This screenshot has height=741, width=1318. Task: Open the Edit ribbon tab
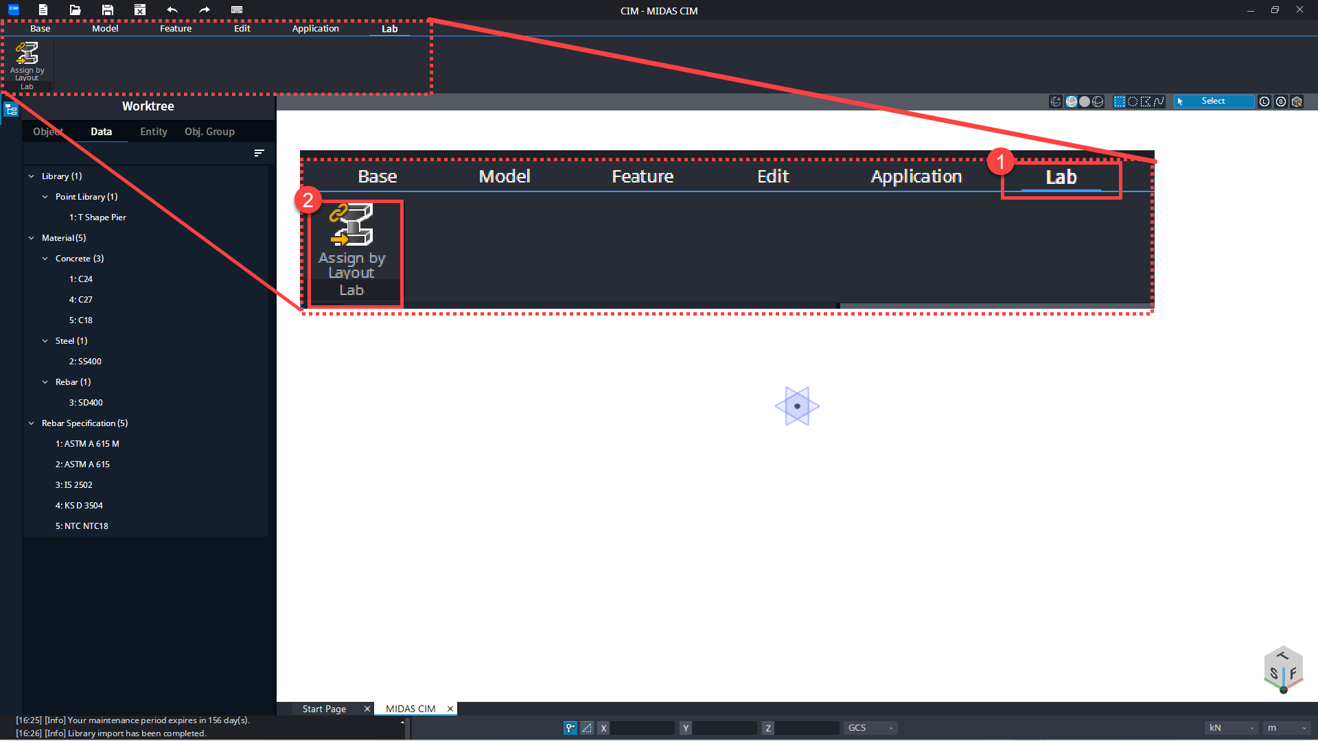tap(242, 29)
